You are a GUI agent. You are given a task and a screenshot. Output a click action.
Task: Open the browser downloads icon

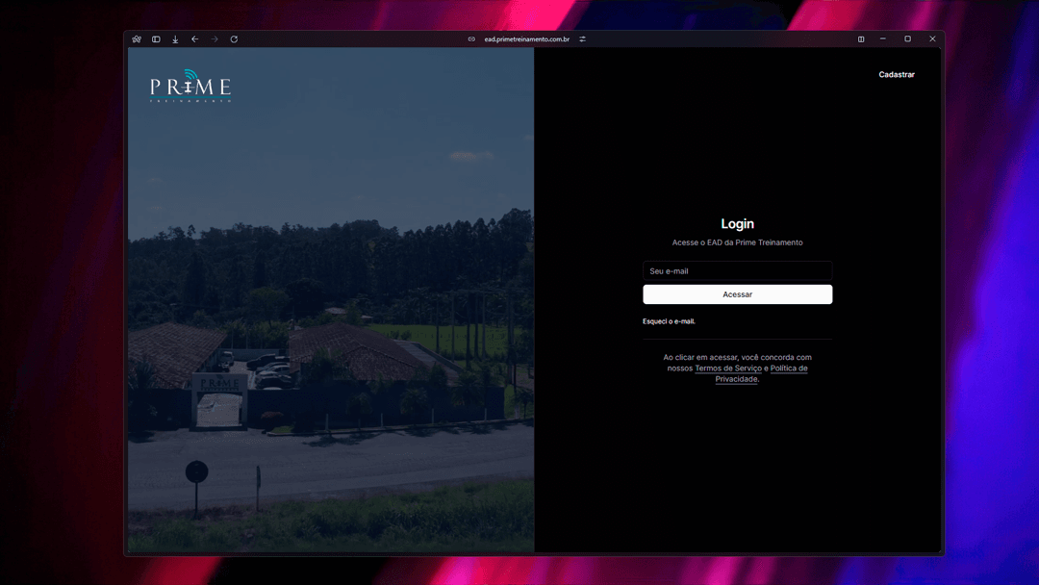coord(175,39)
